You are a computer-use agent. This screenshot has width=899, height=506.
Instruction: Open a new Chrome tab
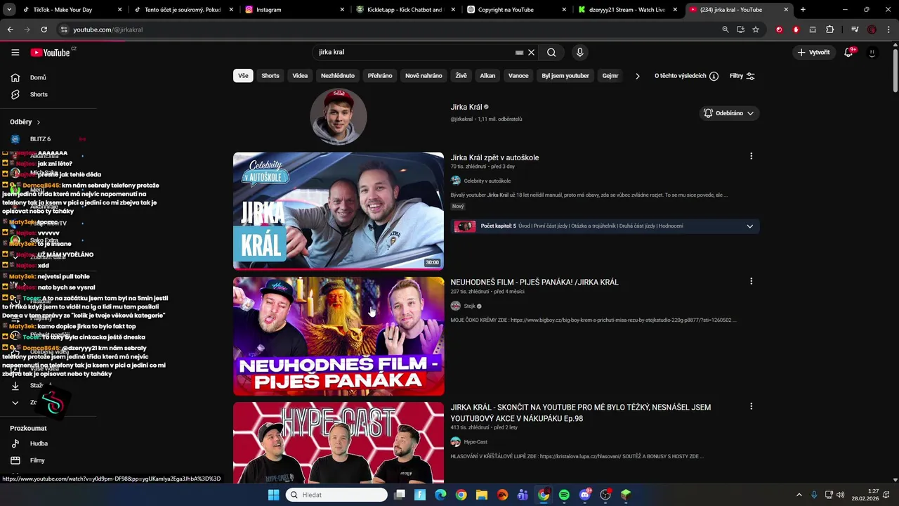pyautogui.click(x=803, y=10)
